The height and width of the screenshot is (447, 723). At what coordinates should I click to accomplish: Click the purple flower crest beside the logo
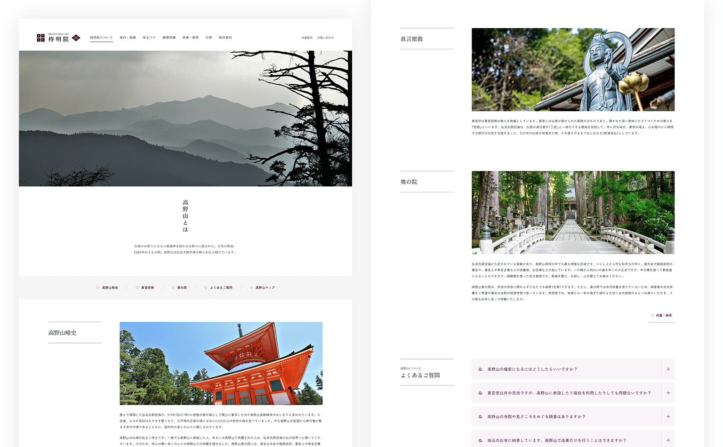(x=76, y=38)
